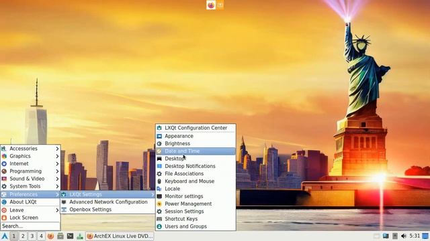Image resolution: width=430 pixels, height=241 pixels.
Task: Click the Firefox icon at top of desktop
Action: [x=211, y=5]
